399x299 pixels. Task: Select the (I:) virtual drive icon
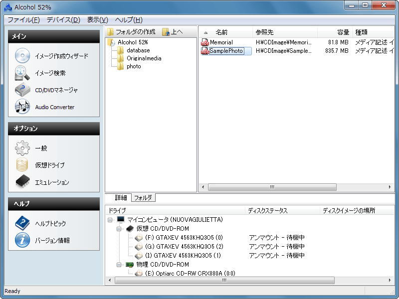click(139, 255)
